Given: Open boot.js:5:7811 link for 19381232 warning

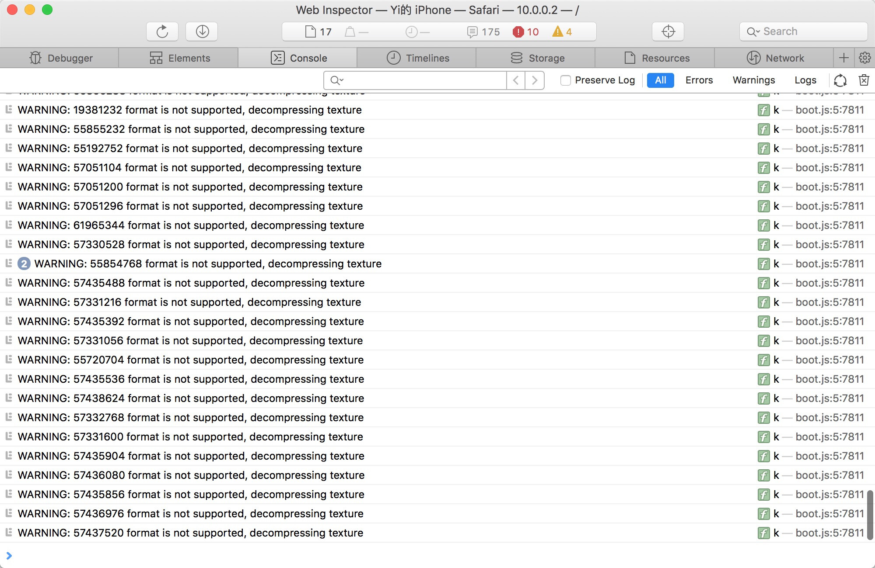Looking at the screenshot, I should pyautogui.click(x=829, y=110).
